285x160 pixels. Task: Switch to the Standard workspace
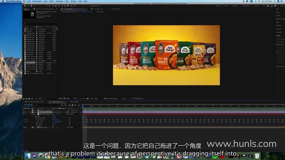235,6
